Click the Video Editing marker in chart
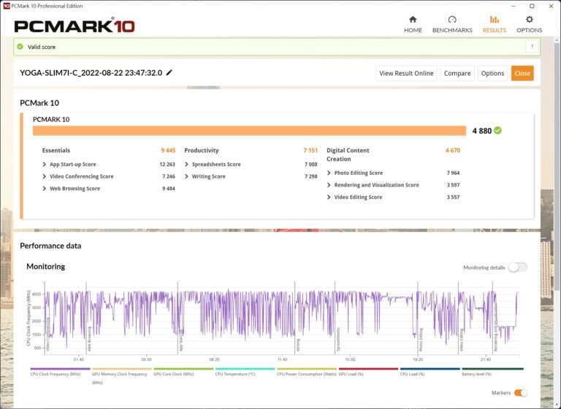561x409 pixels. [462, 340]
